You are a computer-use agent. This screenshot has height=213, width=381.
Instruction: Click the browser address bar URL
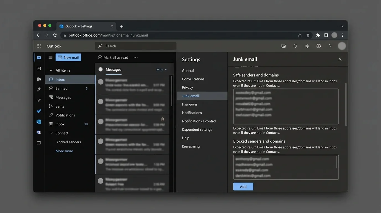point(108,35)
